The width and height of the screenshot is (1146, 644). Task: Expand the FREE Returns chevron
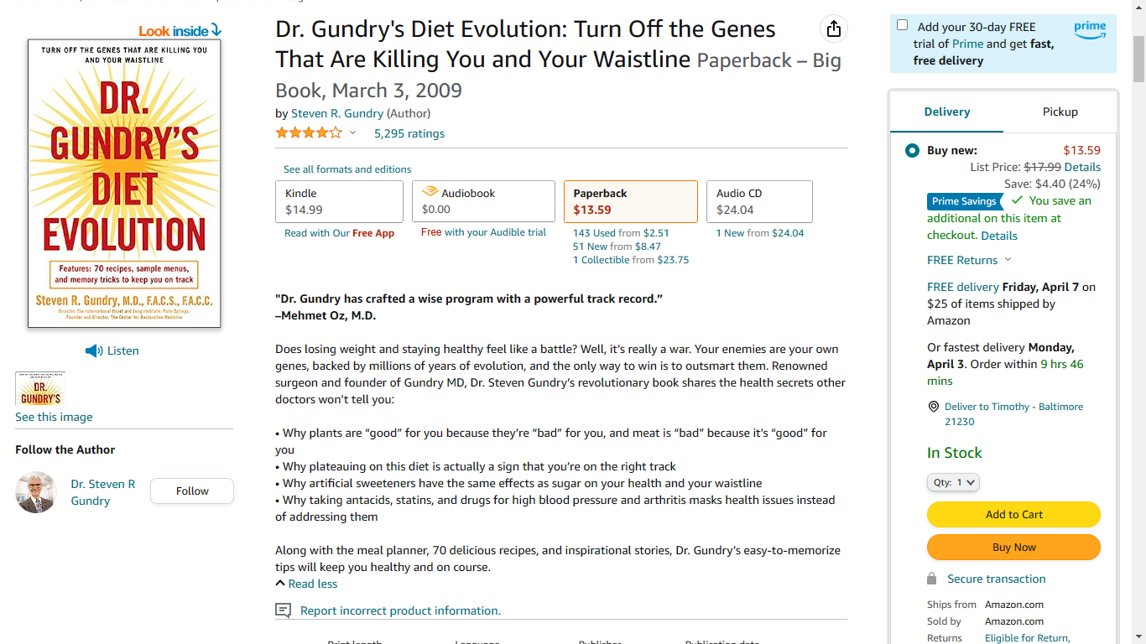(x=1008, y=260)
